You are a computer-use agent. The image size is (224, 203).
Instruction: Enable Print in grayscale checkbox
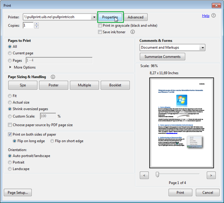coord(100,25)
